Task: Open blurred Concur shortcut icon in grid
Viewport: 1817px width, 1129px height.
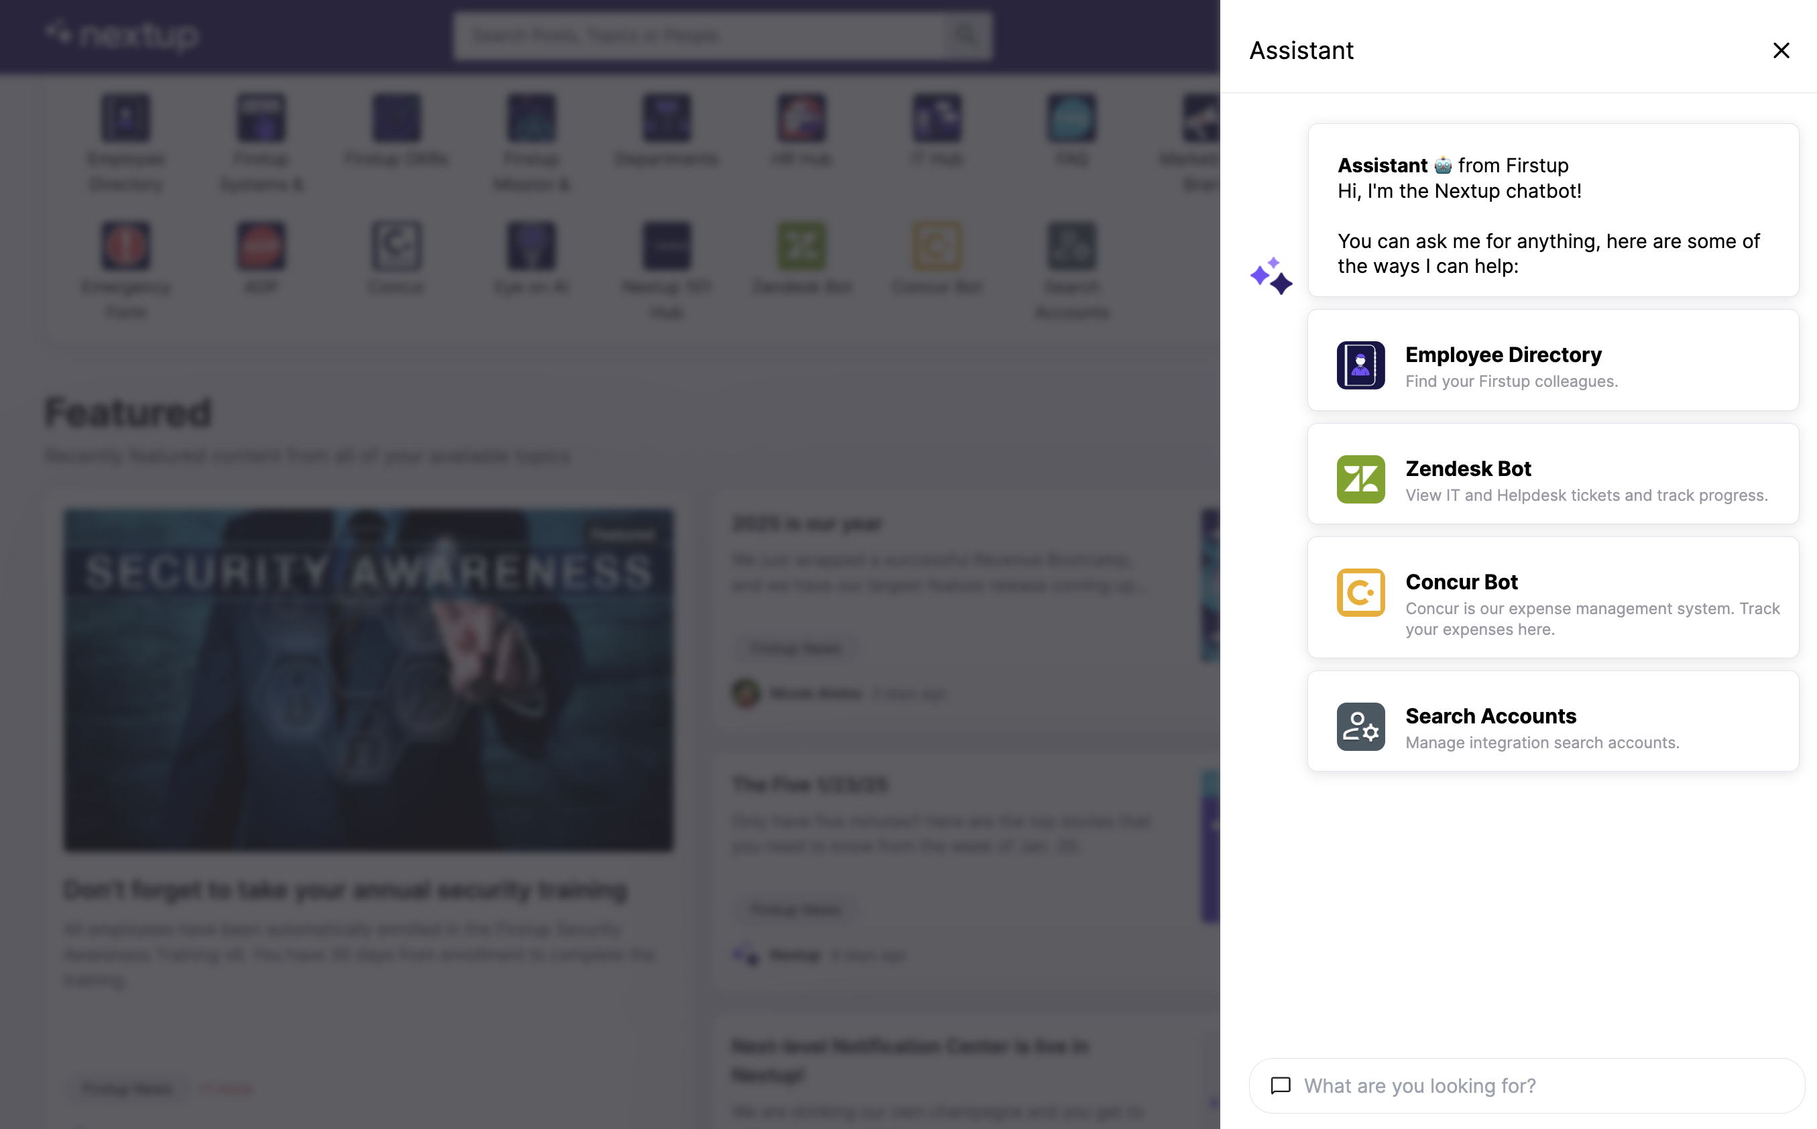Action: coord(396,245)
